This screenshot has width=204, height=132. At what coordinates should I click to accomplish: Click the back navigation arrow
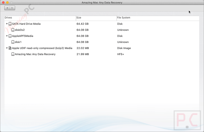[x=7, y=8]
